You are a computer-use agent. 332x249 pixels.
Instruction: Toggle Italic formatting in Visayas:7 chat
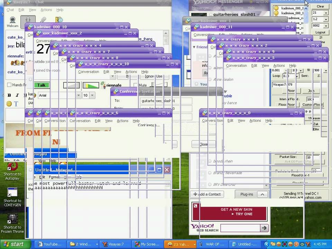pos(17,95)
